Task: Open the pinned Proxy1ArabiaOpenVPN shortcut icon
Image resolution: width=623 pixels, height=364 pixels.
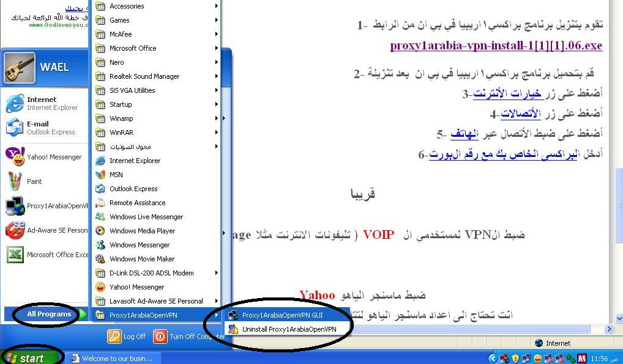Action: pos(15,206)
